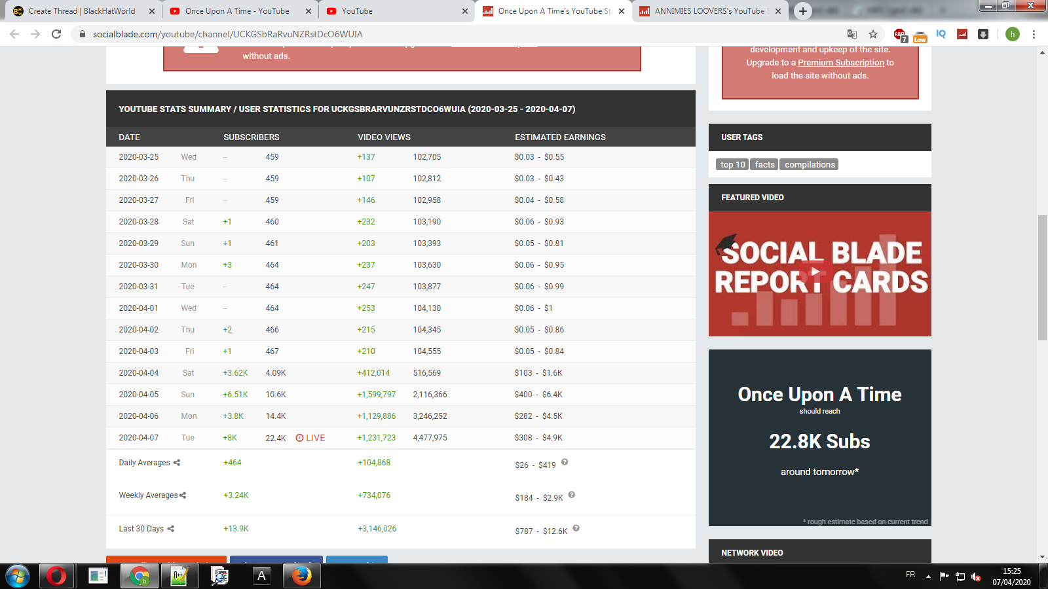Image resolution: width=1048 pixels, height=589 pixels.
Task: Close the active Social Blade stats tab
Action: point(622,11)
